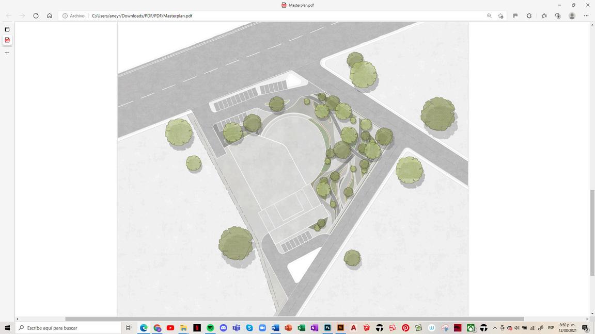Open the clock showing 8:50 p. m.
The width and height of the screenshot is (595, 334).
[x=568, y=328]
